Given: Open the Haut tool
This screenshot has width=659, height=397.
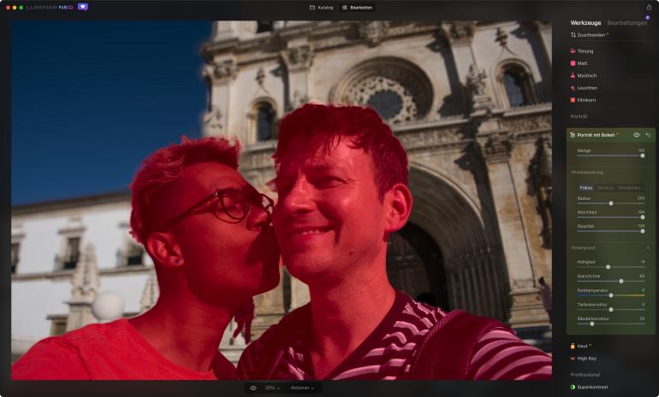Looking at the screenshot, I should [580, 347].
